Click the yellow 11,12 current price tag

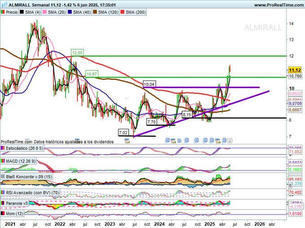tap(295, 70)
